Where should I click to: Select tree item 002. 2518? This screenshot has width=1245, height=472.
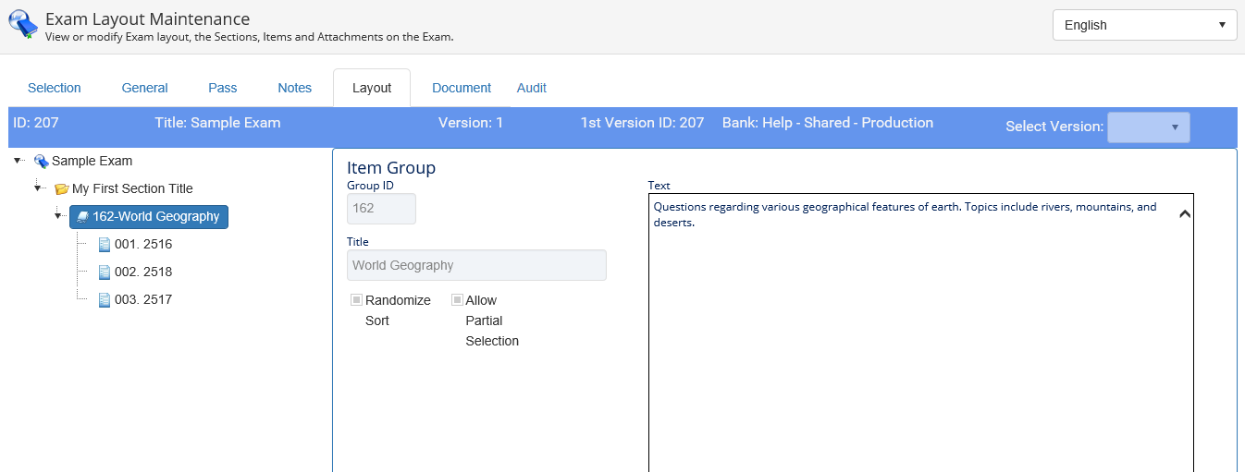point(142,272)
